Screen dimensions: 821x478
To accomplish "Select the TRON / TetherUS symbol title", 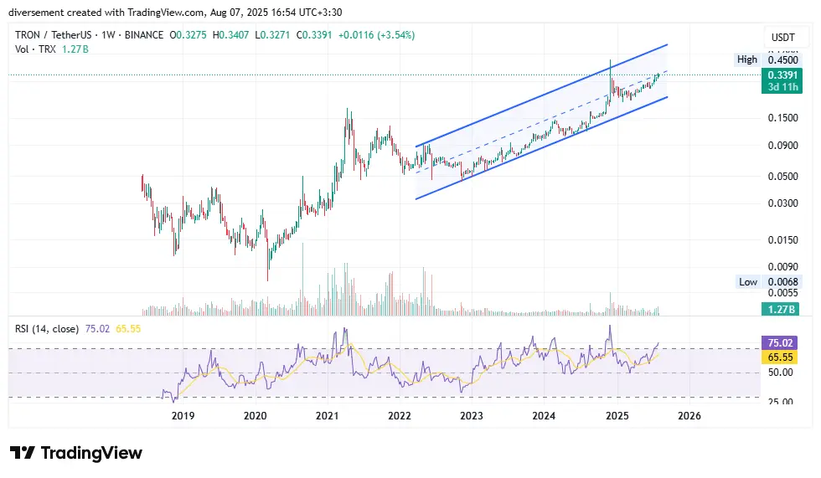I will tap(55, 35).
